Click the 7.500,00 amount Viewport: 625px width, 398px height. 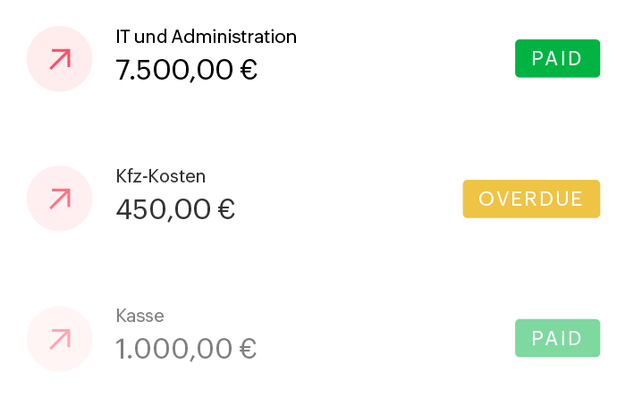click(x=174, y=70)
